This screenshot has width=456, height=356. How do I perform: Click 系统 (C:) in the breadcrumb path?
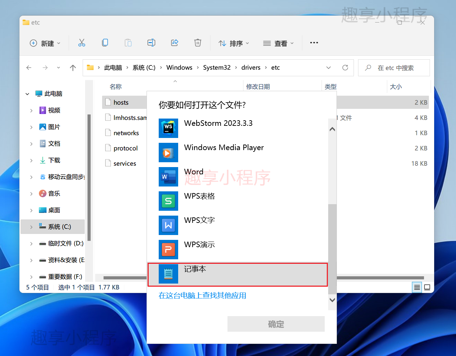coord(144,68)
